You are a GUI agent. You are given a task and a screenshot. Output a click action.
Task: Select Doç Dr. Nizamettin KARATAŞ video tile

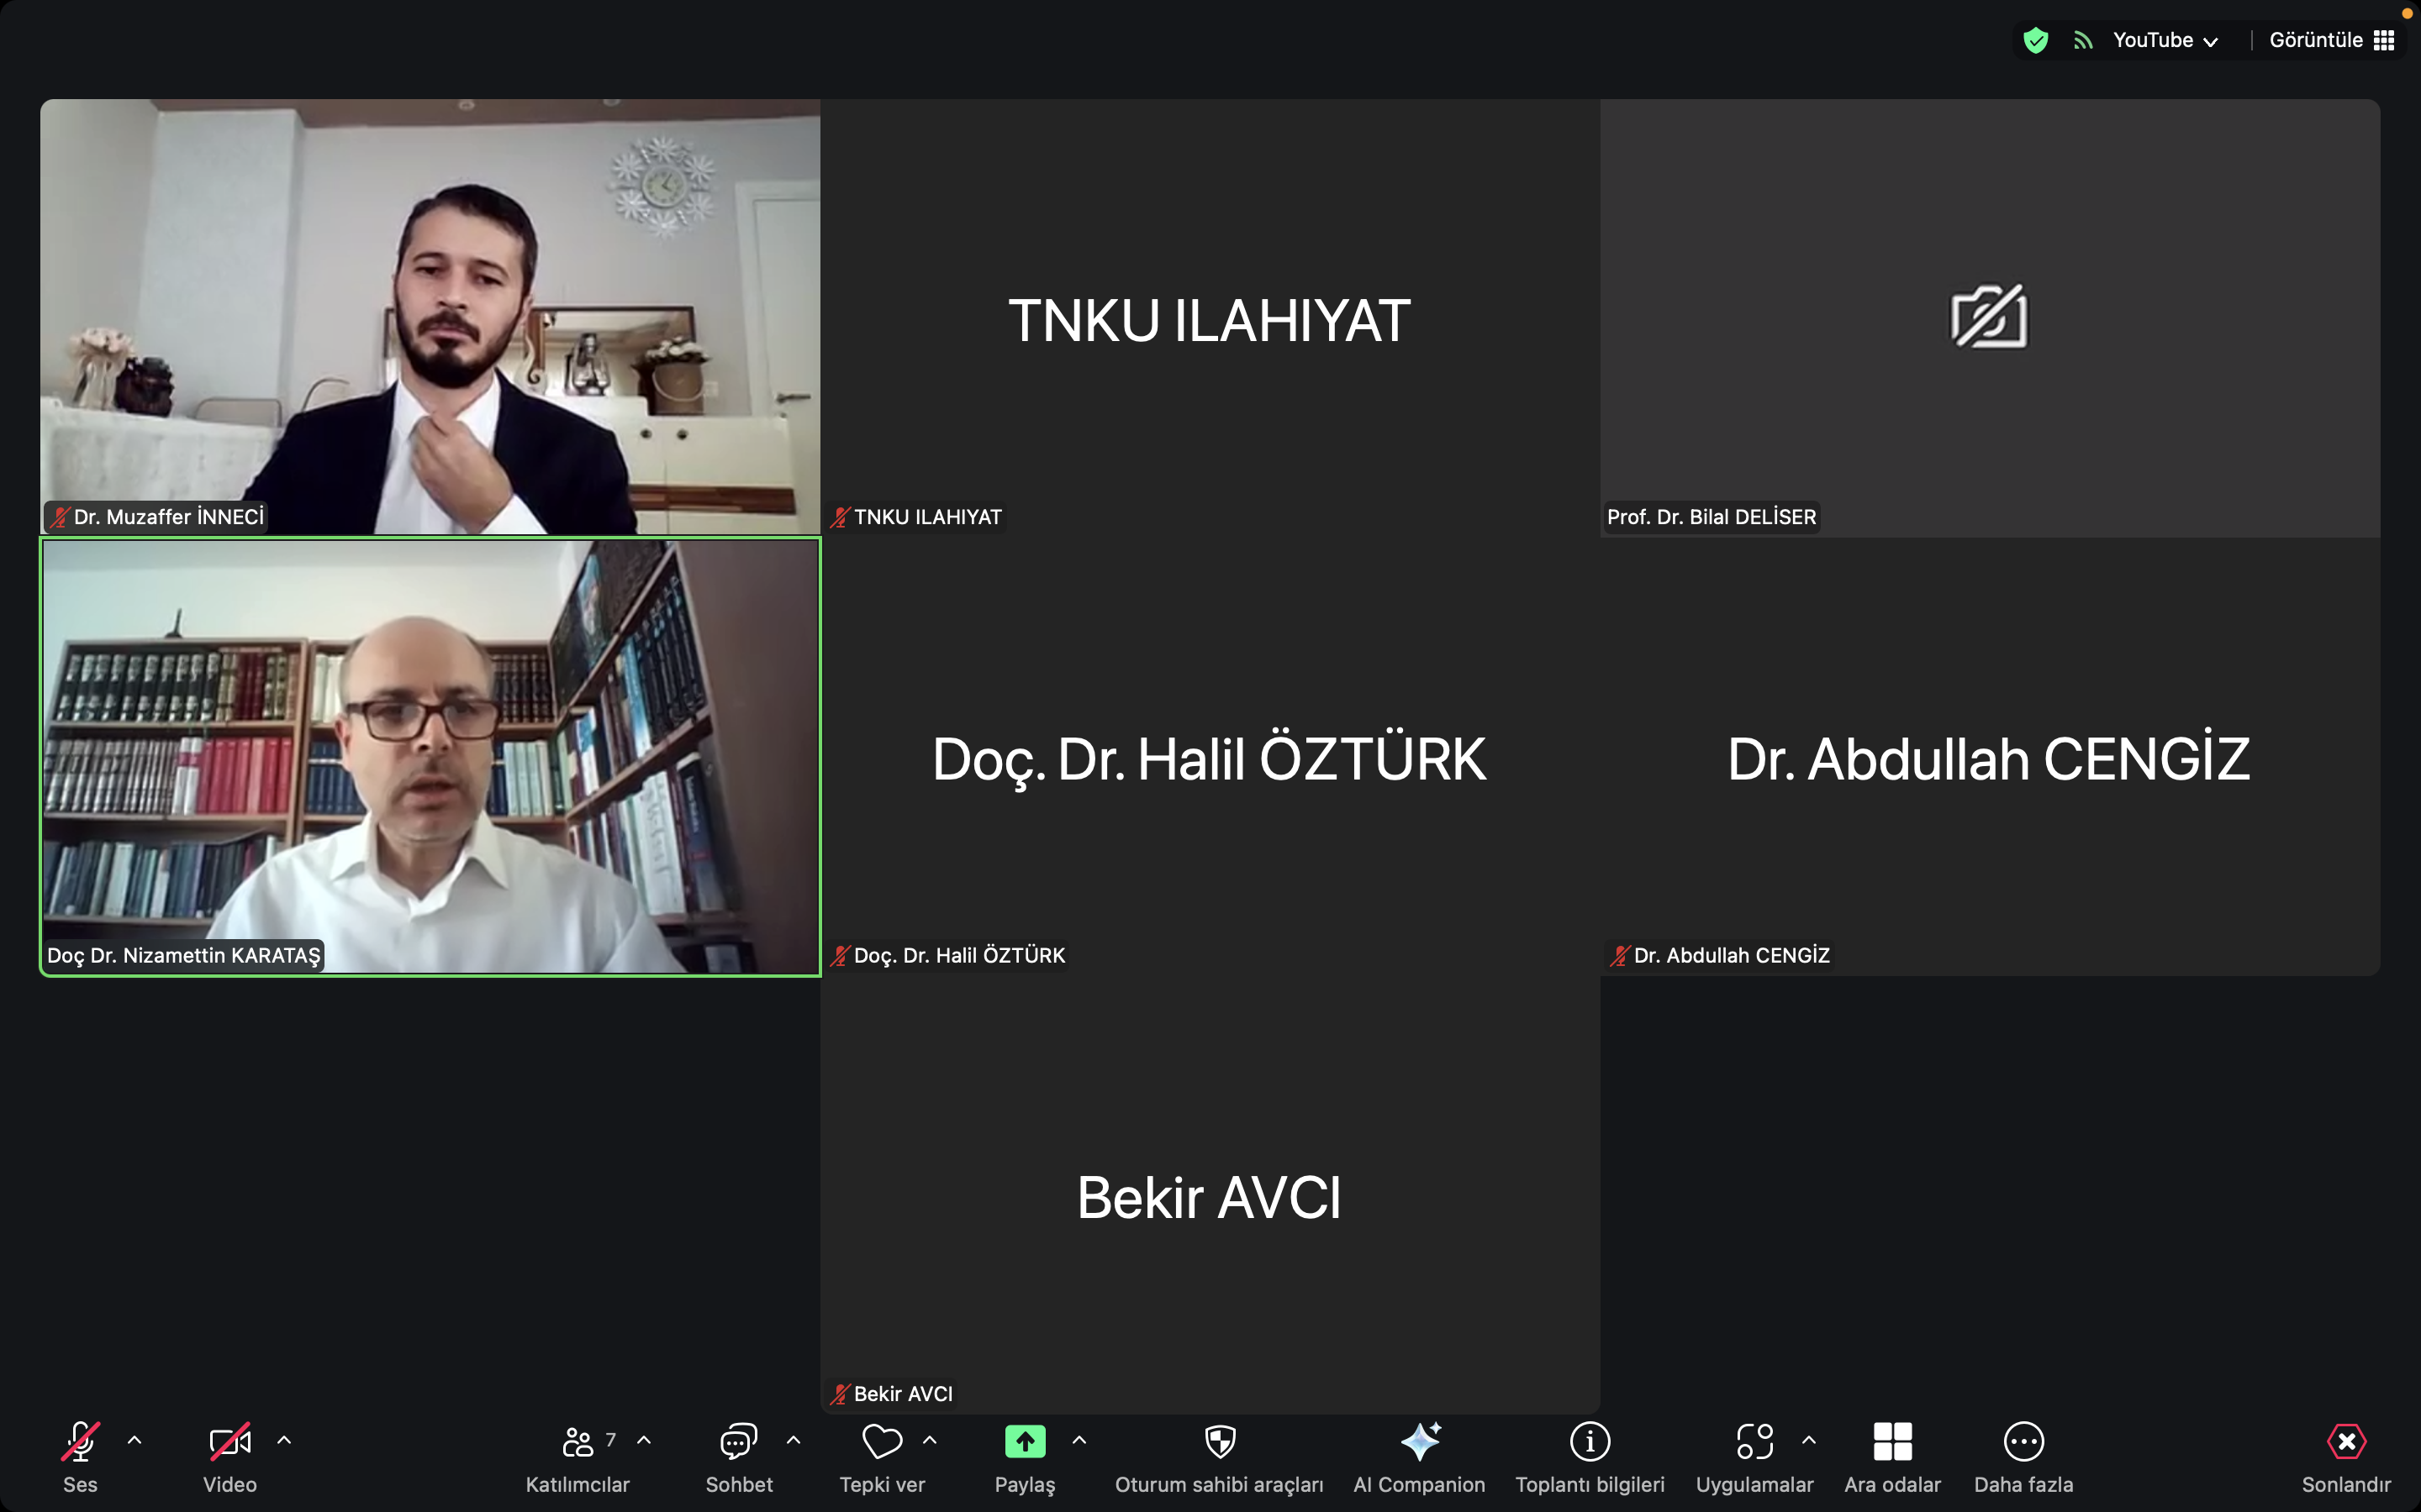(430, 756)
